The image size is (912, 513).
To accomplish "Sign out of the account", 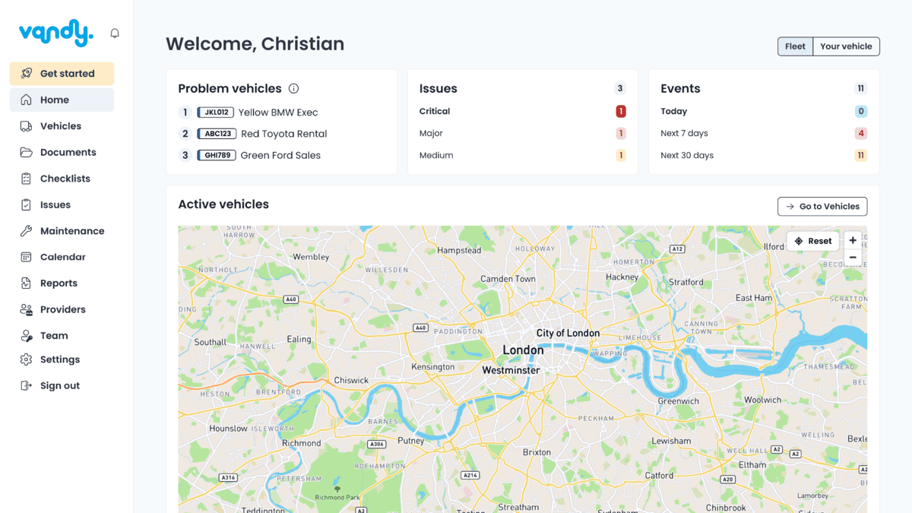I will [62, 385].
